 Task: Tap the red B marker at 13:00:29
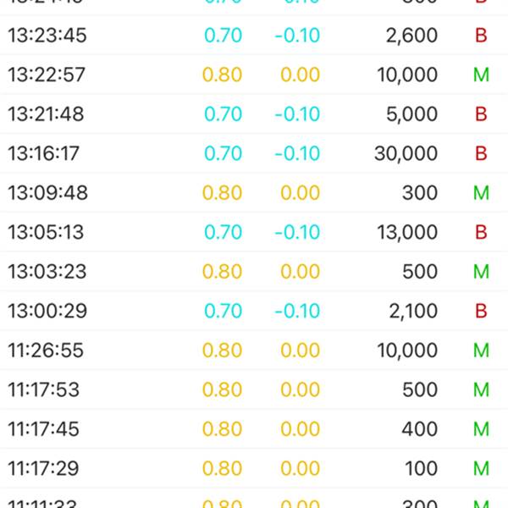tap(481, 311)
